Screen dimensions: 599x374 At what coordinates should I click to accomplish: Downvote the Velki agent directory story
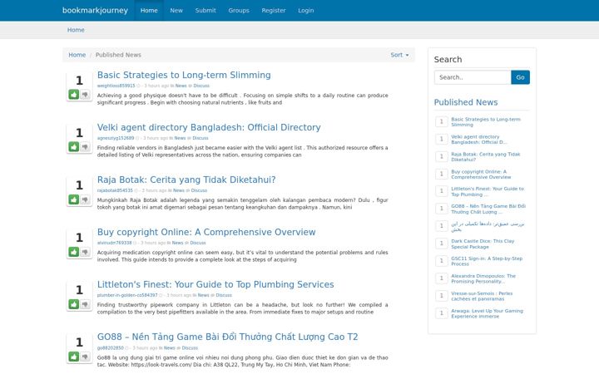click(85, 146)
